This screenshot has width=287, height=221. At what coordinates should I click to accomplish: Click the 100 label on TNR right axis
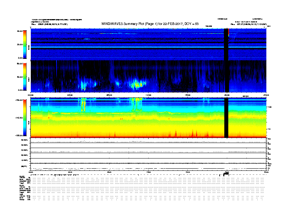tap(270, 107)
